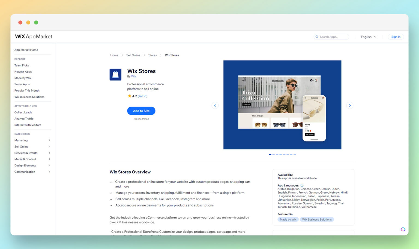The height and width of the screenshot is (249, 419).
Task: Click the Add to Site button
Action: [141, 111]
